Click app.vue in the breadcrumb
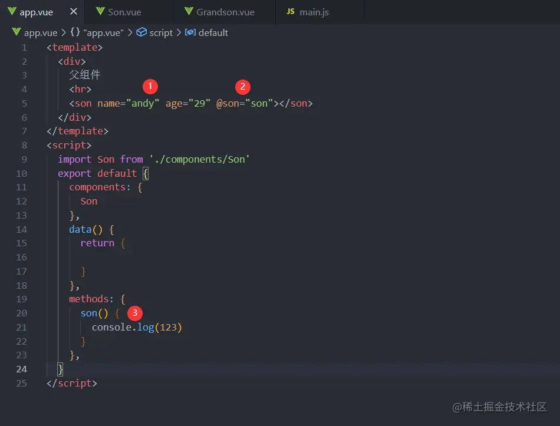The image size is (560, 426). (x=40, y=32)
